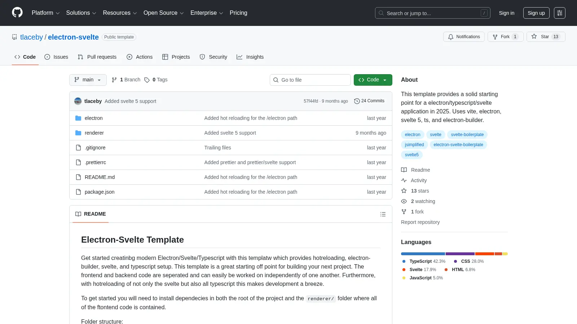Click Report repository link

coord(420,222)
